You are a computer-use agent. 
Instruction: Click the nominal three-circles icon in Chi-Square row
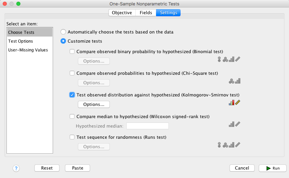pos(232,81)
